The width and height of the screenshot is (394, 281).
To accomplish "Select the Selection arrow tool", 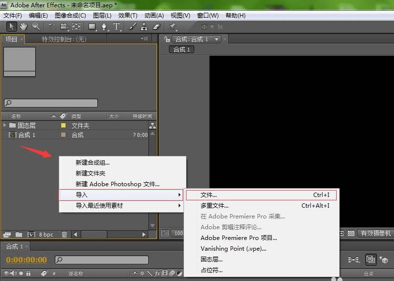I will point(12,26).
